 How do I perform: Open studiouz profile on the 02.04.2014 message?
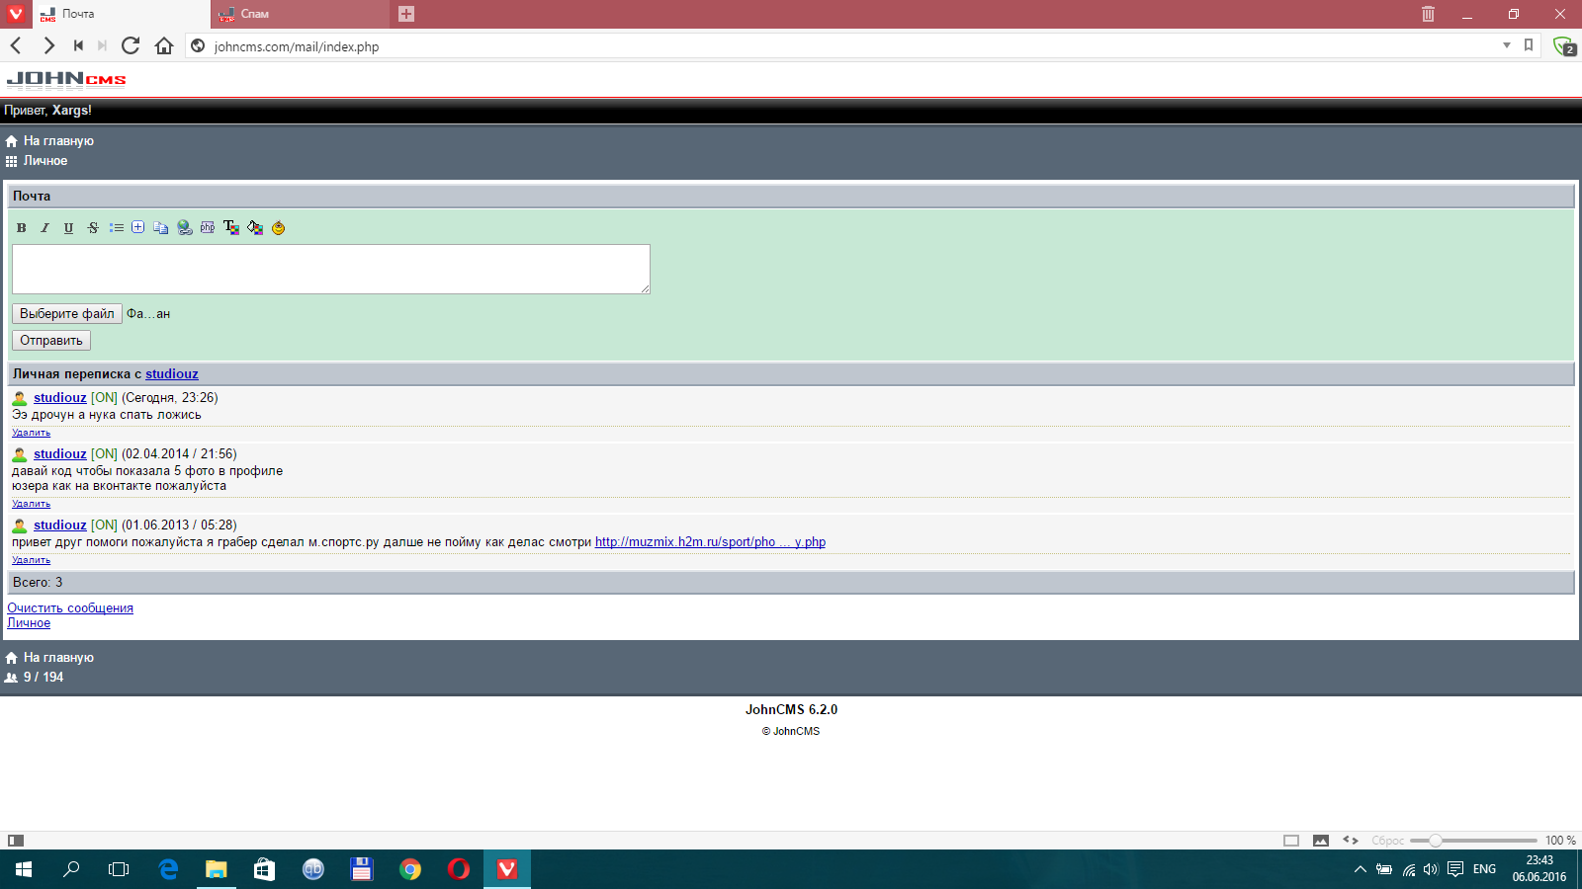[x=60, y=454]
